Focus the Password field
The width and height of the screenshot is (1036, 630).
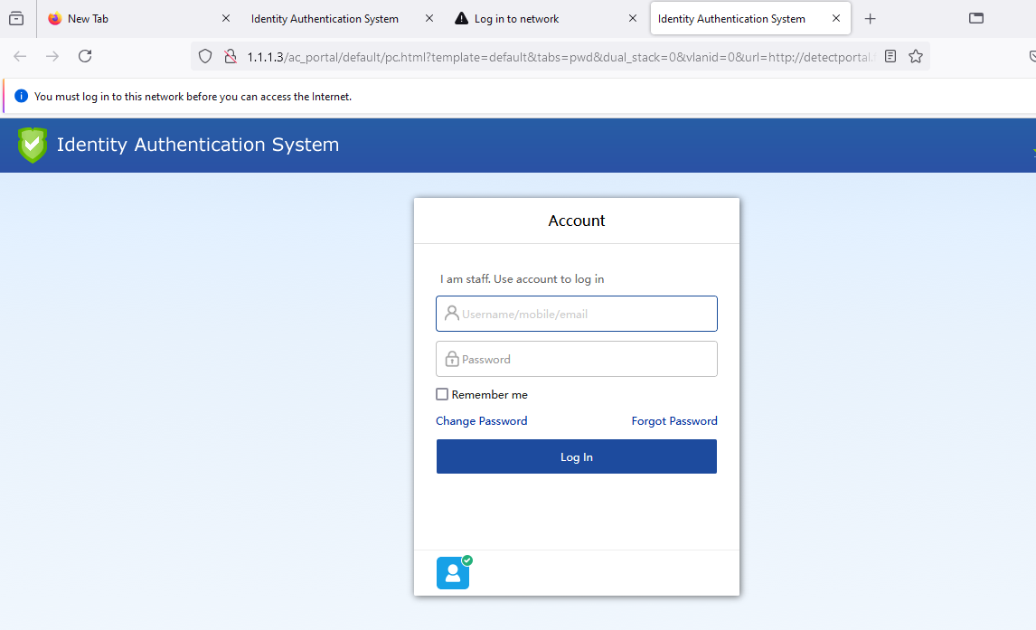(x=577, y=359)
